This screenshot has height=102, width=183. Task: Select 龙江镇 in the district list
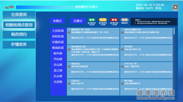(58, 71)
